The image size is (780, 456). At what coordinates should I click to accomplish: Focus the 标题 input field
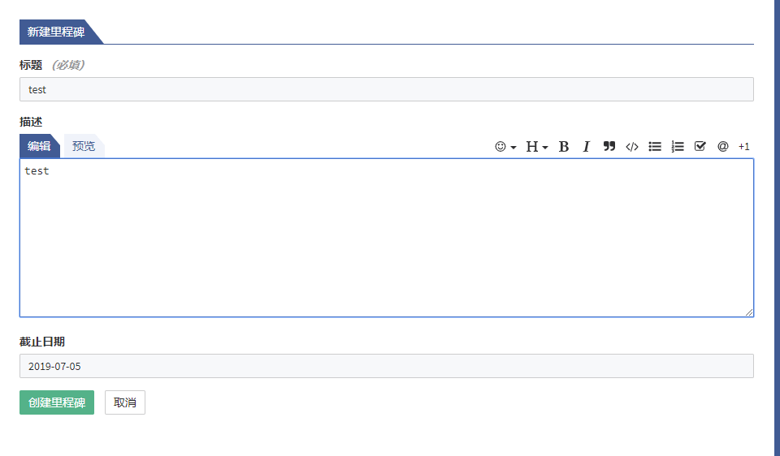[x=386, y=89]
